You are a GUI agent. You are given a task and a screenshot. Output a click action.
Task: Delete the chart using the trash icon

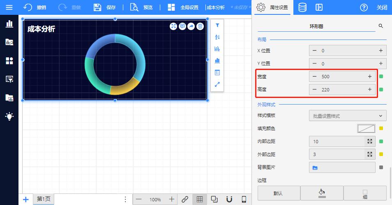[200, 26]
